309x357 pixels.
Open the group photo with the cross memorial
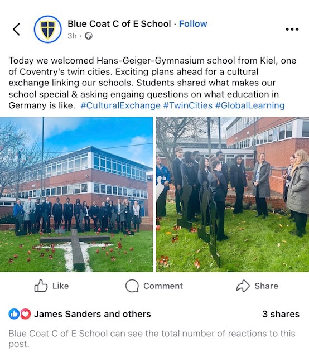(x=76, y=194)
